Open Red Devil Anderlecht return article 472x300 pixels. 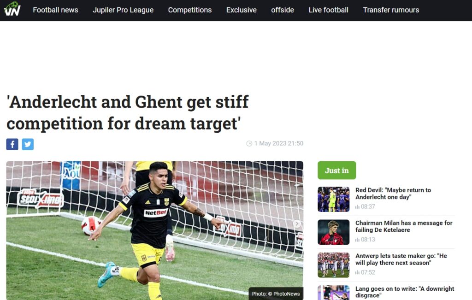click(x=393, y=194)
